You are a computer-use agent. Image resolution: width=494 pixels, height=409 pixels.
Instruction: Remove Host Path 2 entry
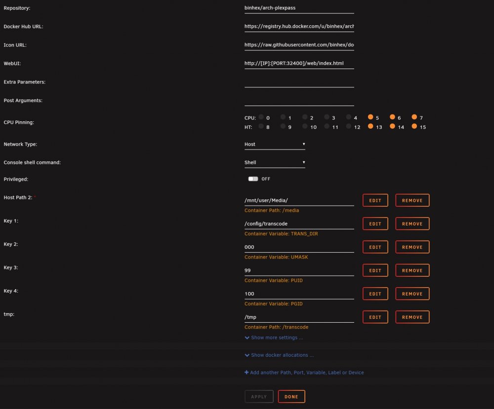(412, 200)
